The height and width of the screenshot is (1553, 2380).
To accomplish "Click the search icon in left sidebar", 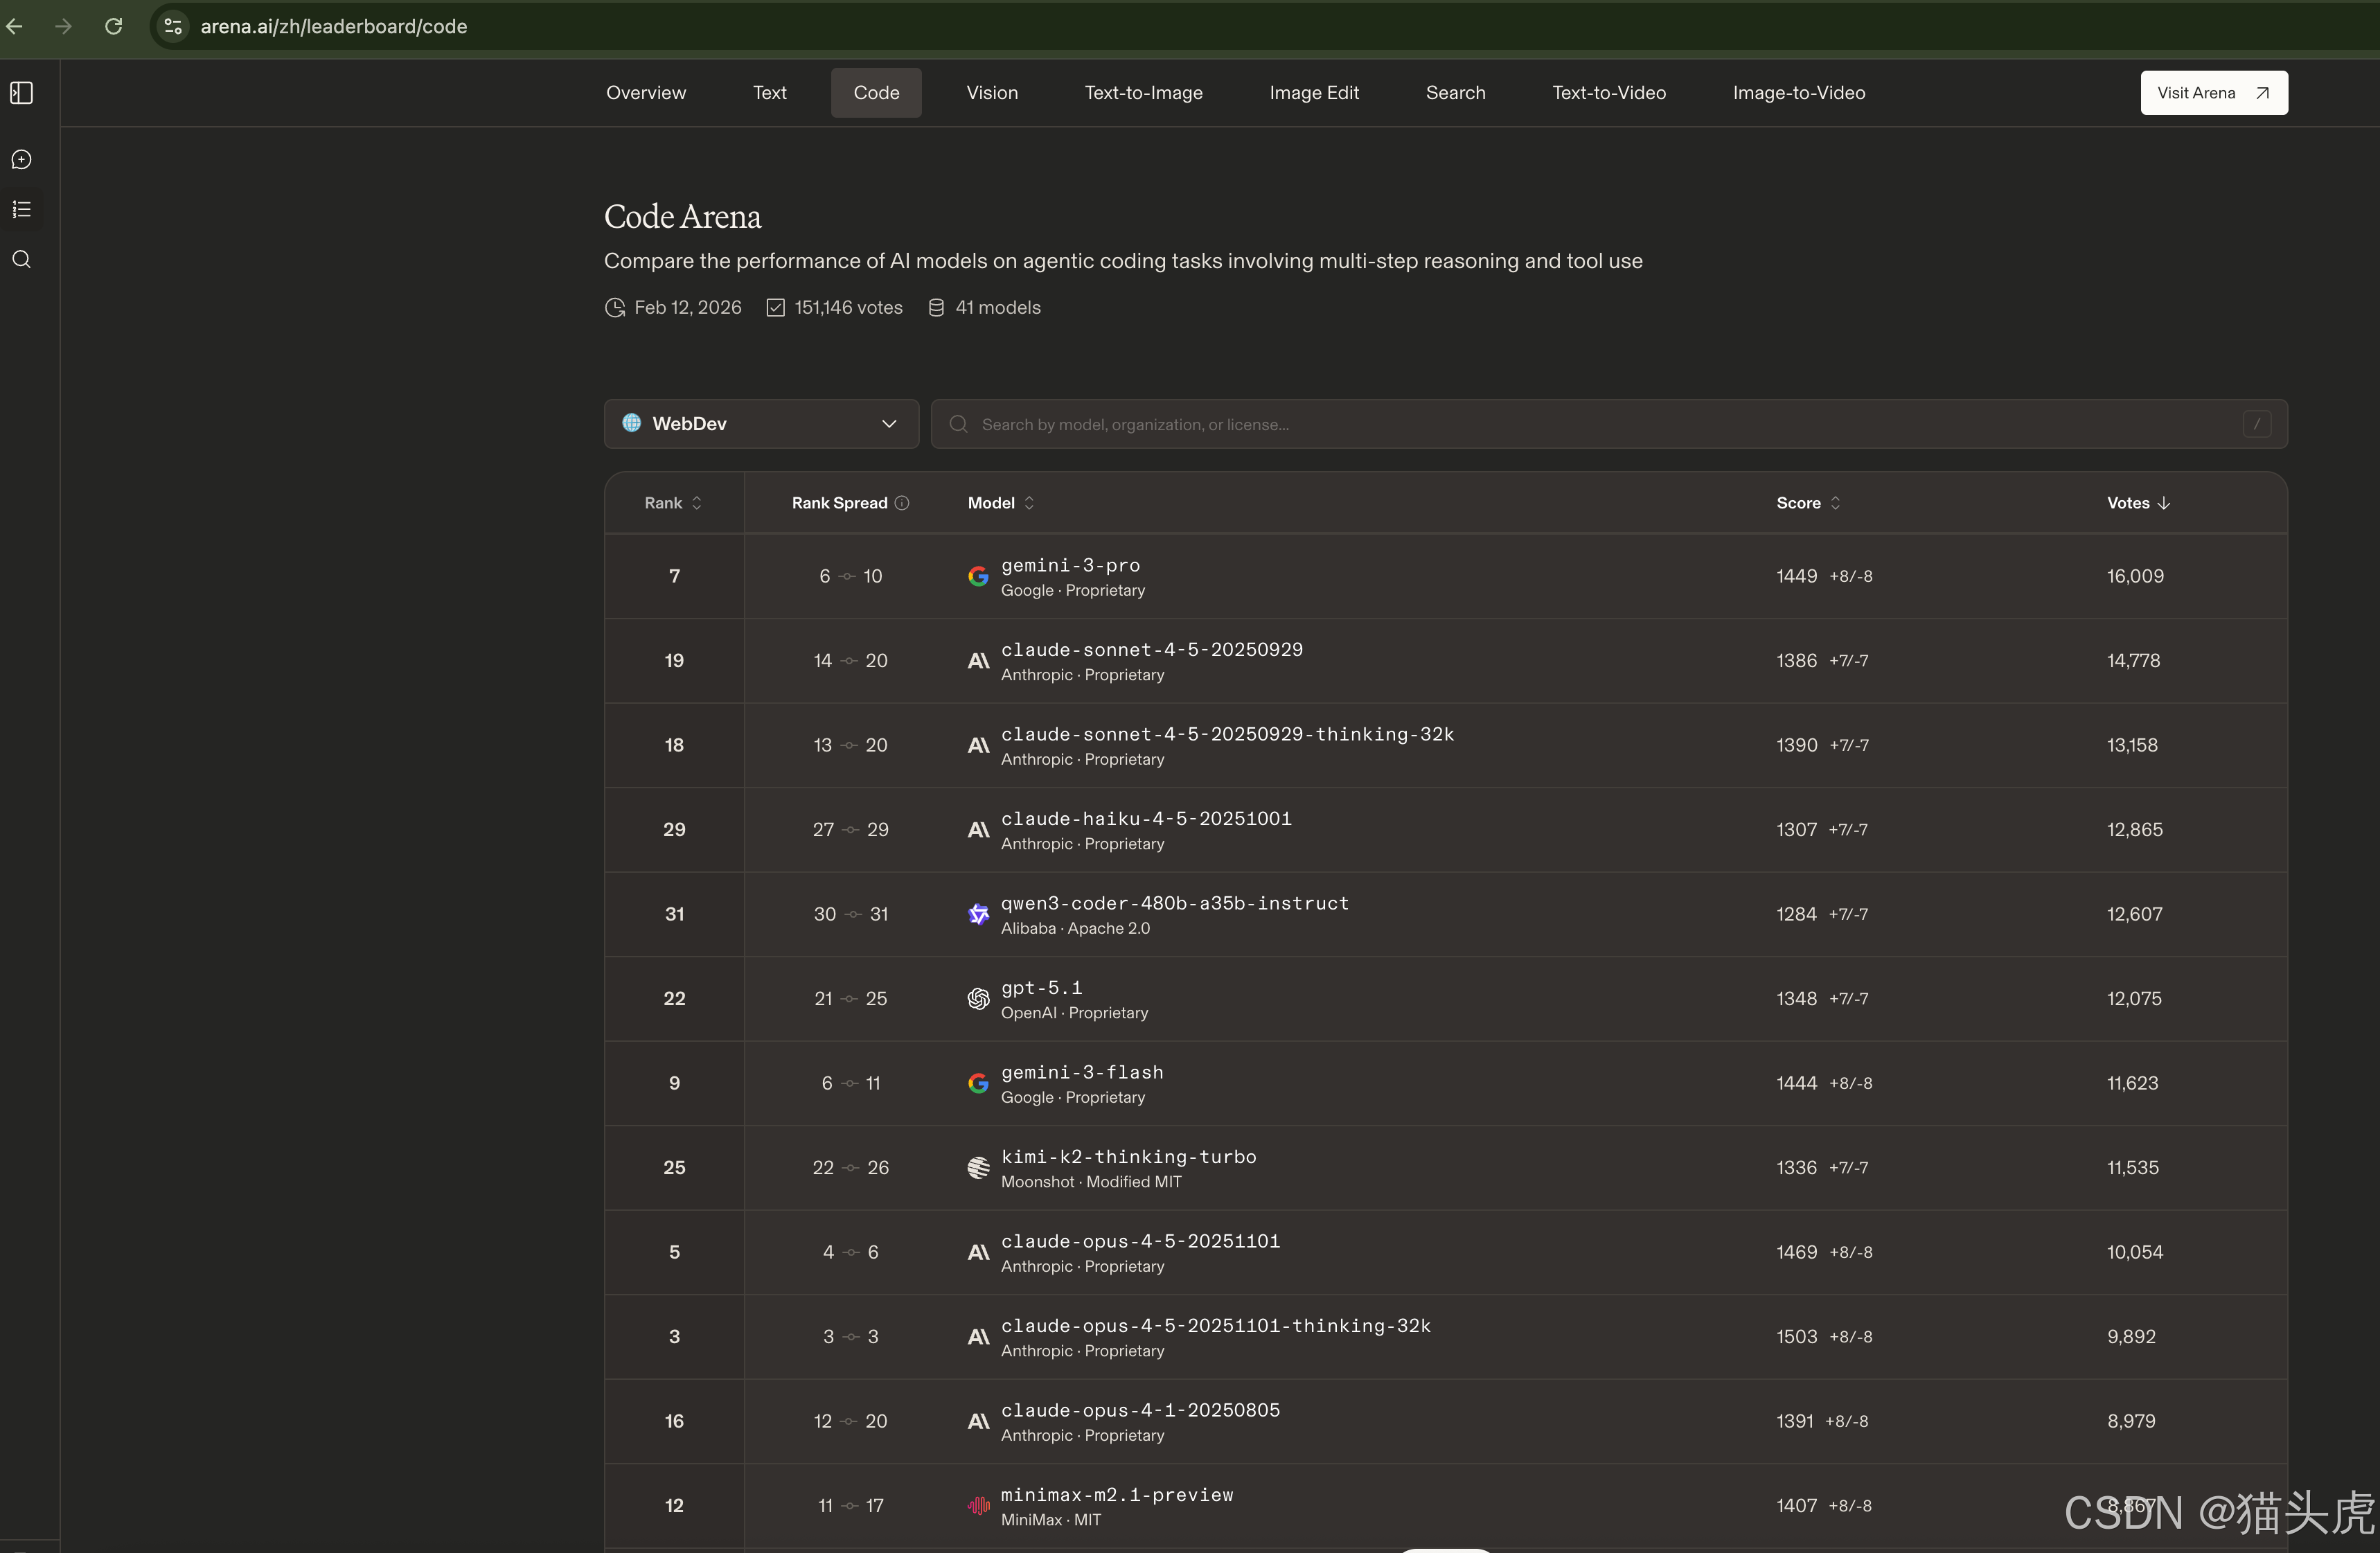I will pos(22,260).
